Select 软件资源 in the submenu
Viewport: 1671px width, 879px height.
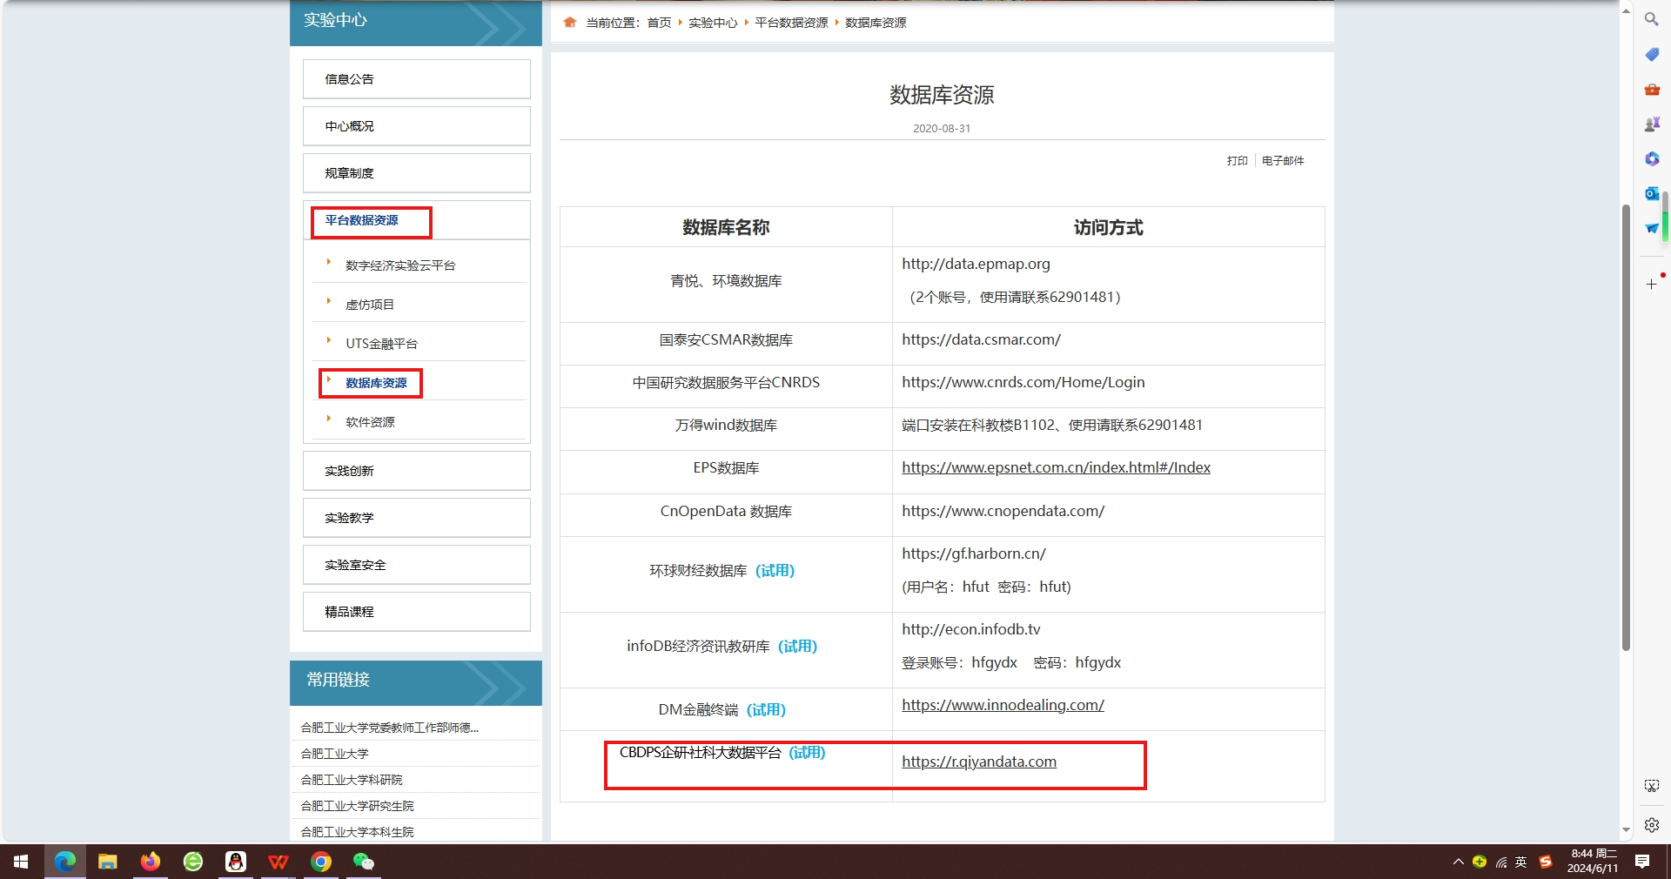[x=370, y=422]
